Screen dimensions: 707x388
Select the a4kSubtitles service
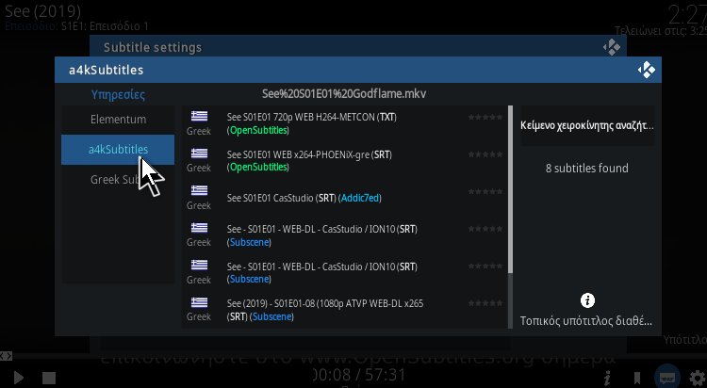[118, 150]
